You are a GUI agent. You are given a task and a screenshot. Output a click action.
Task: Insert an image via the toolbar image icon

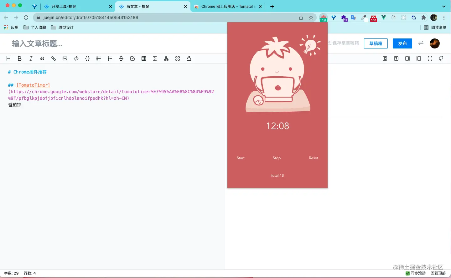(65, 58)
